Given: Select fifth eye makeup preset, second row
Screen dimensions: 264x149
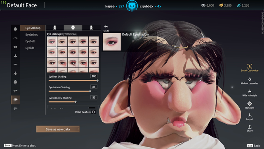Looking at the screenshot, I should coord(94,52).
